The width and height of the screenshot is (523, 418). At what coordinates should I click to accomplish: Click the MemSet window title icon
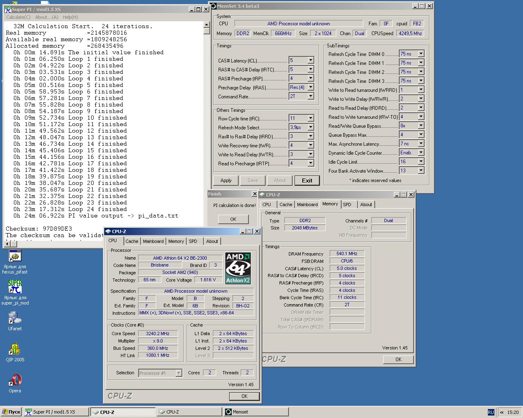213,6
